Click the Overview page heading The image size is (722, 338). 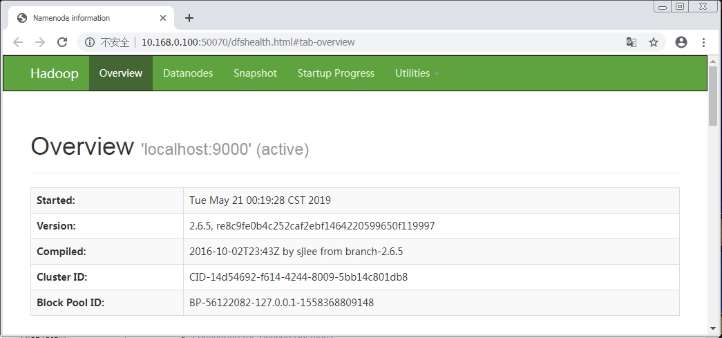(82, 147)
